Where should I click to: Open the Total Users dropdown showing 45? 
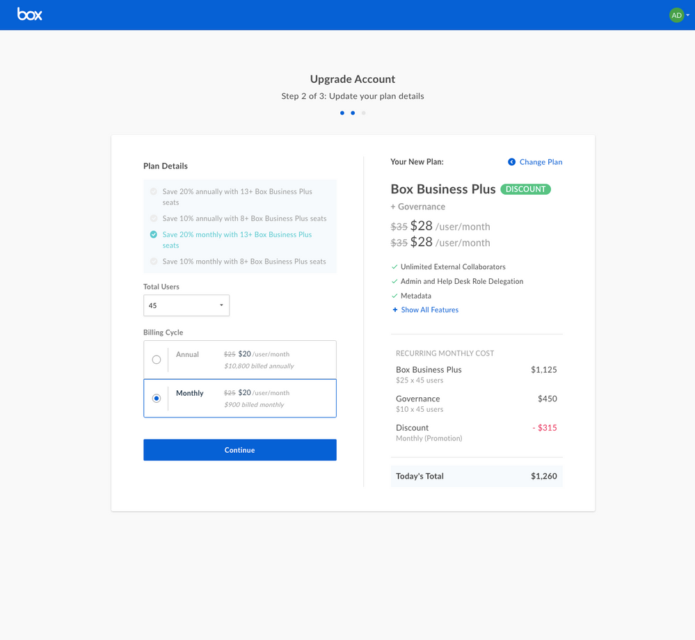pyautogui.click(x=186, y=305)
